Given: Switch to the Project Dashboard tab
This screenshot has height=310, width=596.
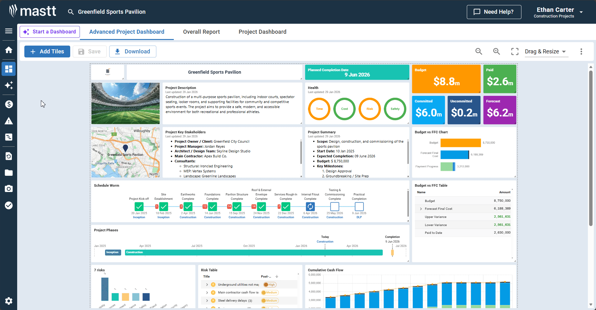Looking at the screenshot, I should pyautogui.click(x=262, y=32).
